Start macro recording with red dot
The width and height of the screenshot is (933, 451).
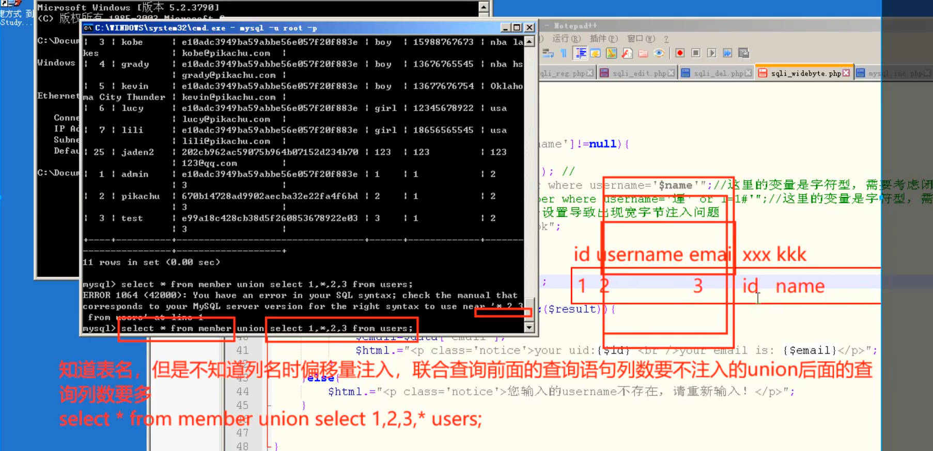tap(680, 53)
